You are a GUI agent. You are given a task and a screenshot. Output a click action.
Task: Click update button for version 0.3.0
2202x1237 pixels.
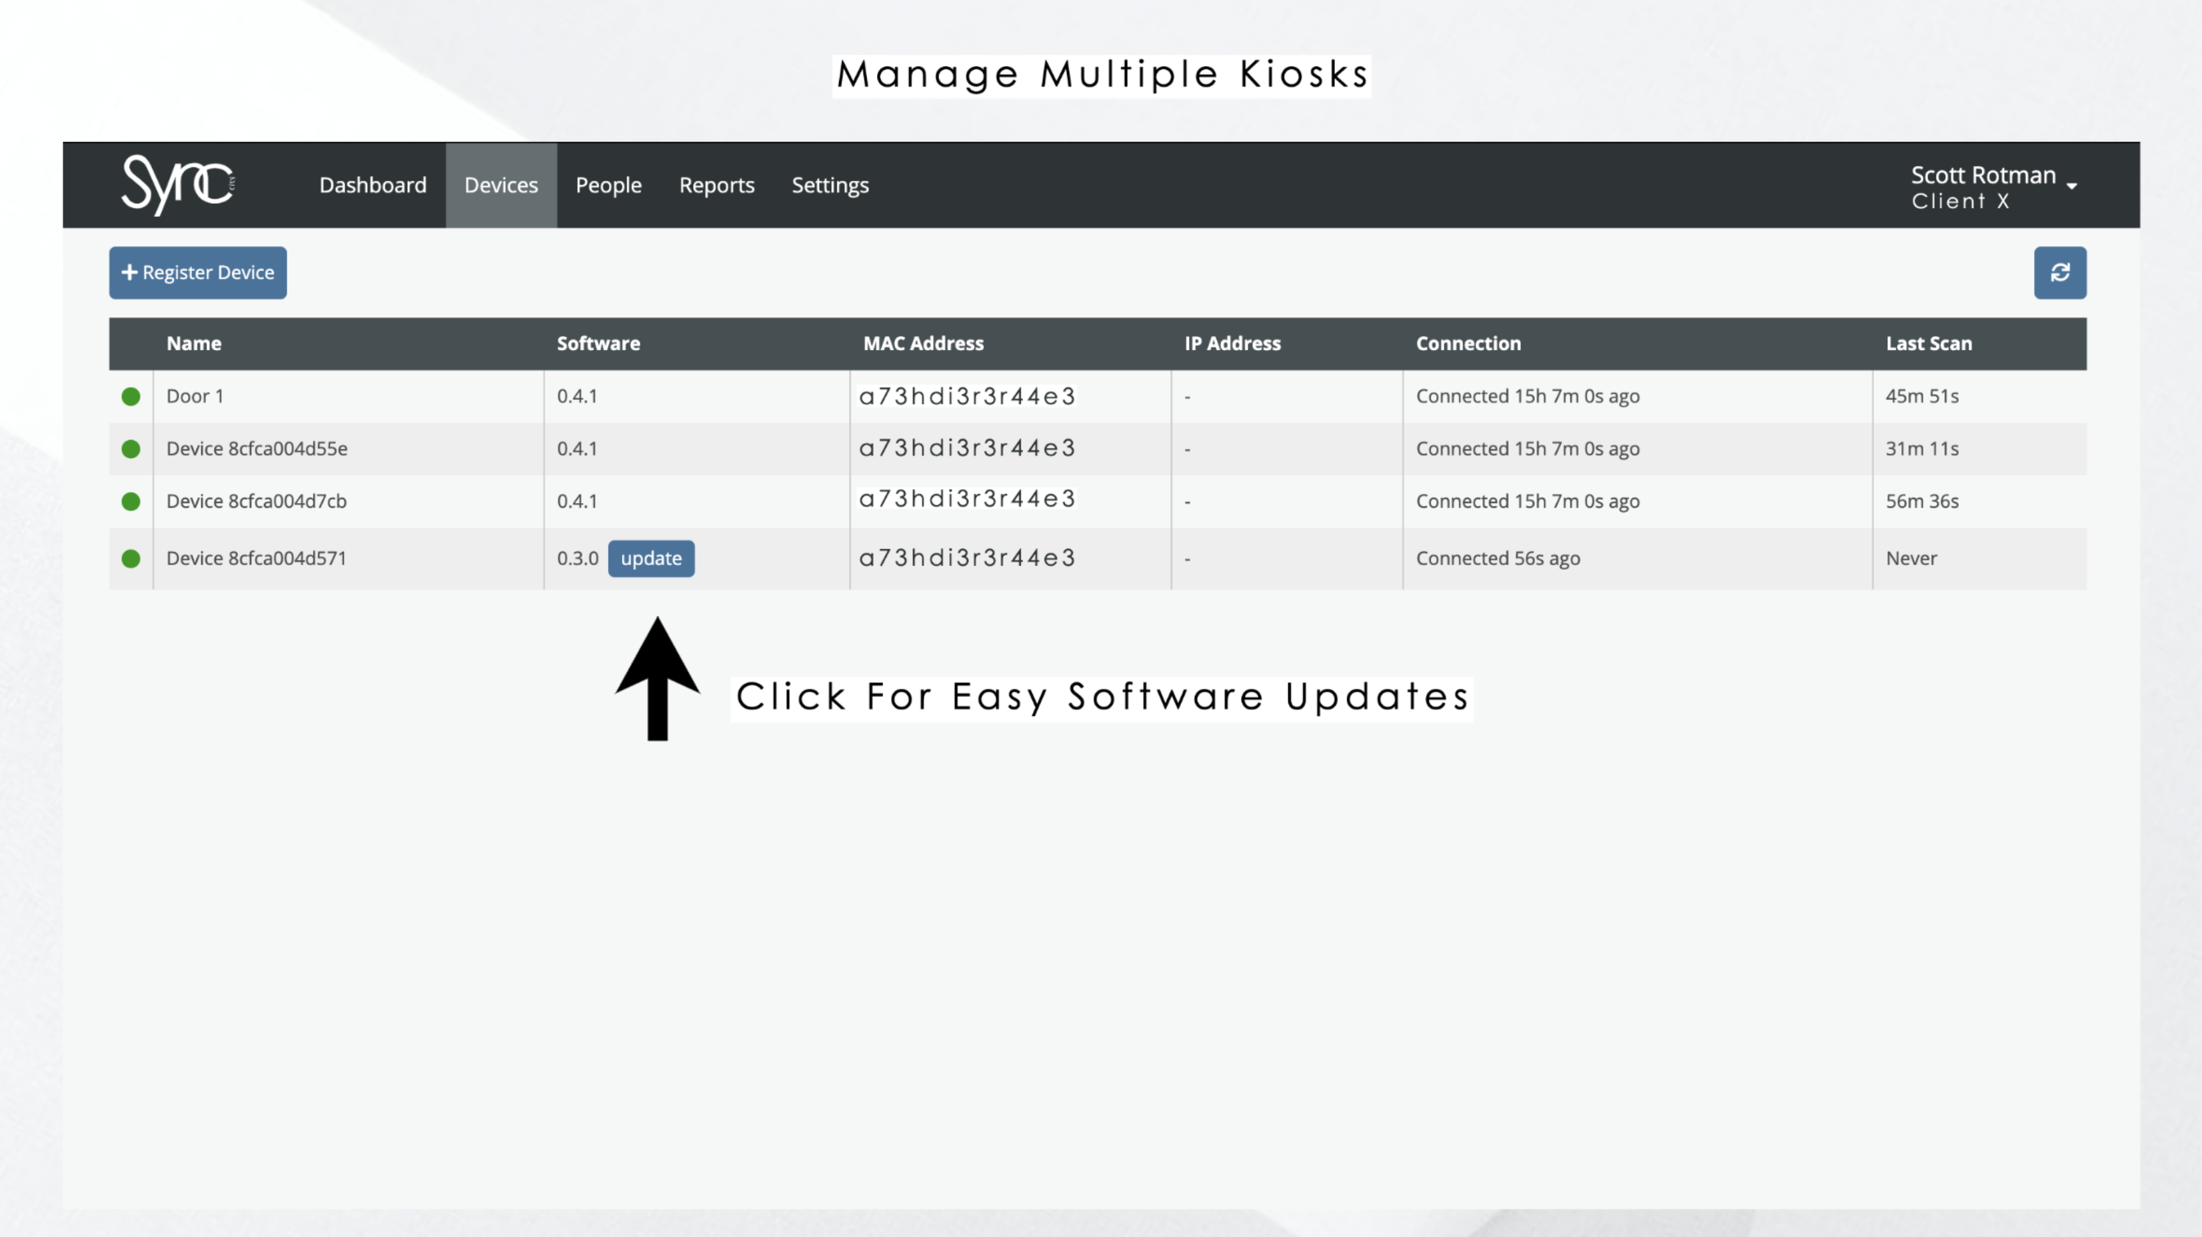[x=650, y=559]
